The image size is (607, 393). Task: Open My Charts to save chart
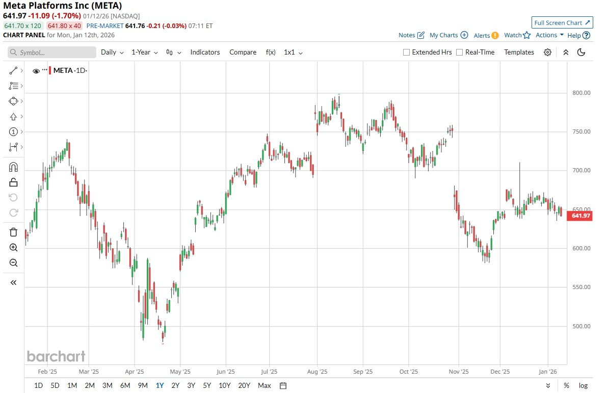click(x=448, y=35)
